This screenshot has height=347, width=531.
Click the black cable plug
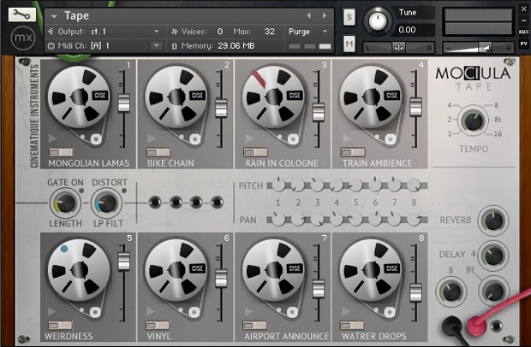(452, 326)
